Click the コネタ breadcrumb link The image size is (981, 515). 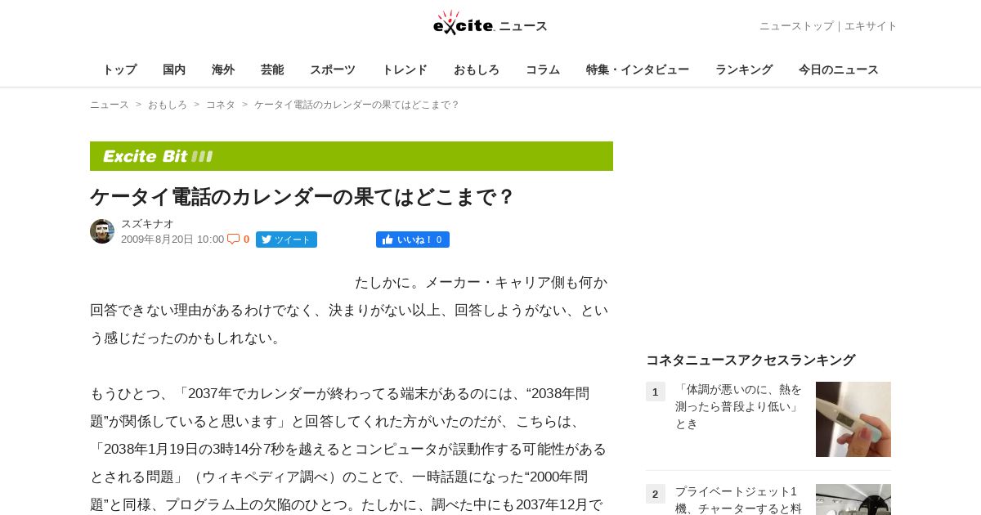[221, 105]
